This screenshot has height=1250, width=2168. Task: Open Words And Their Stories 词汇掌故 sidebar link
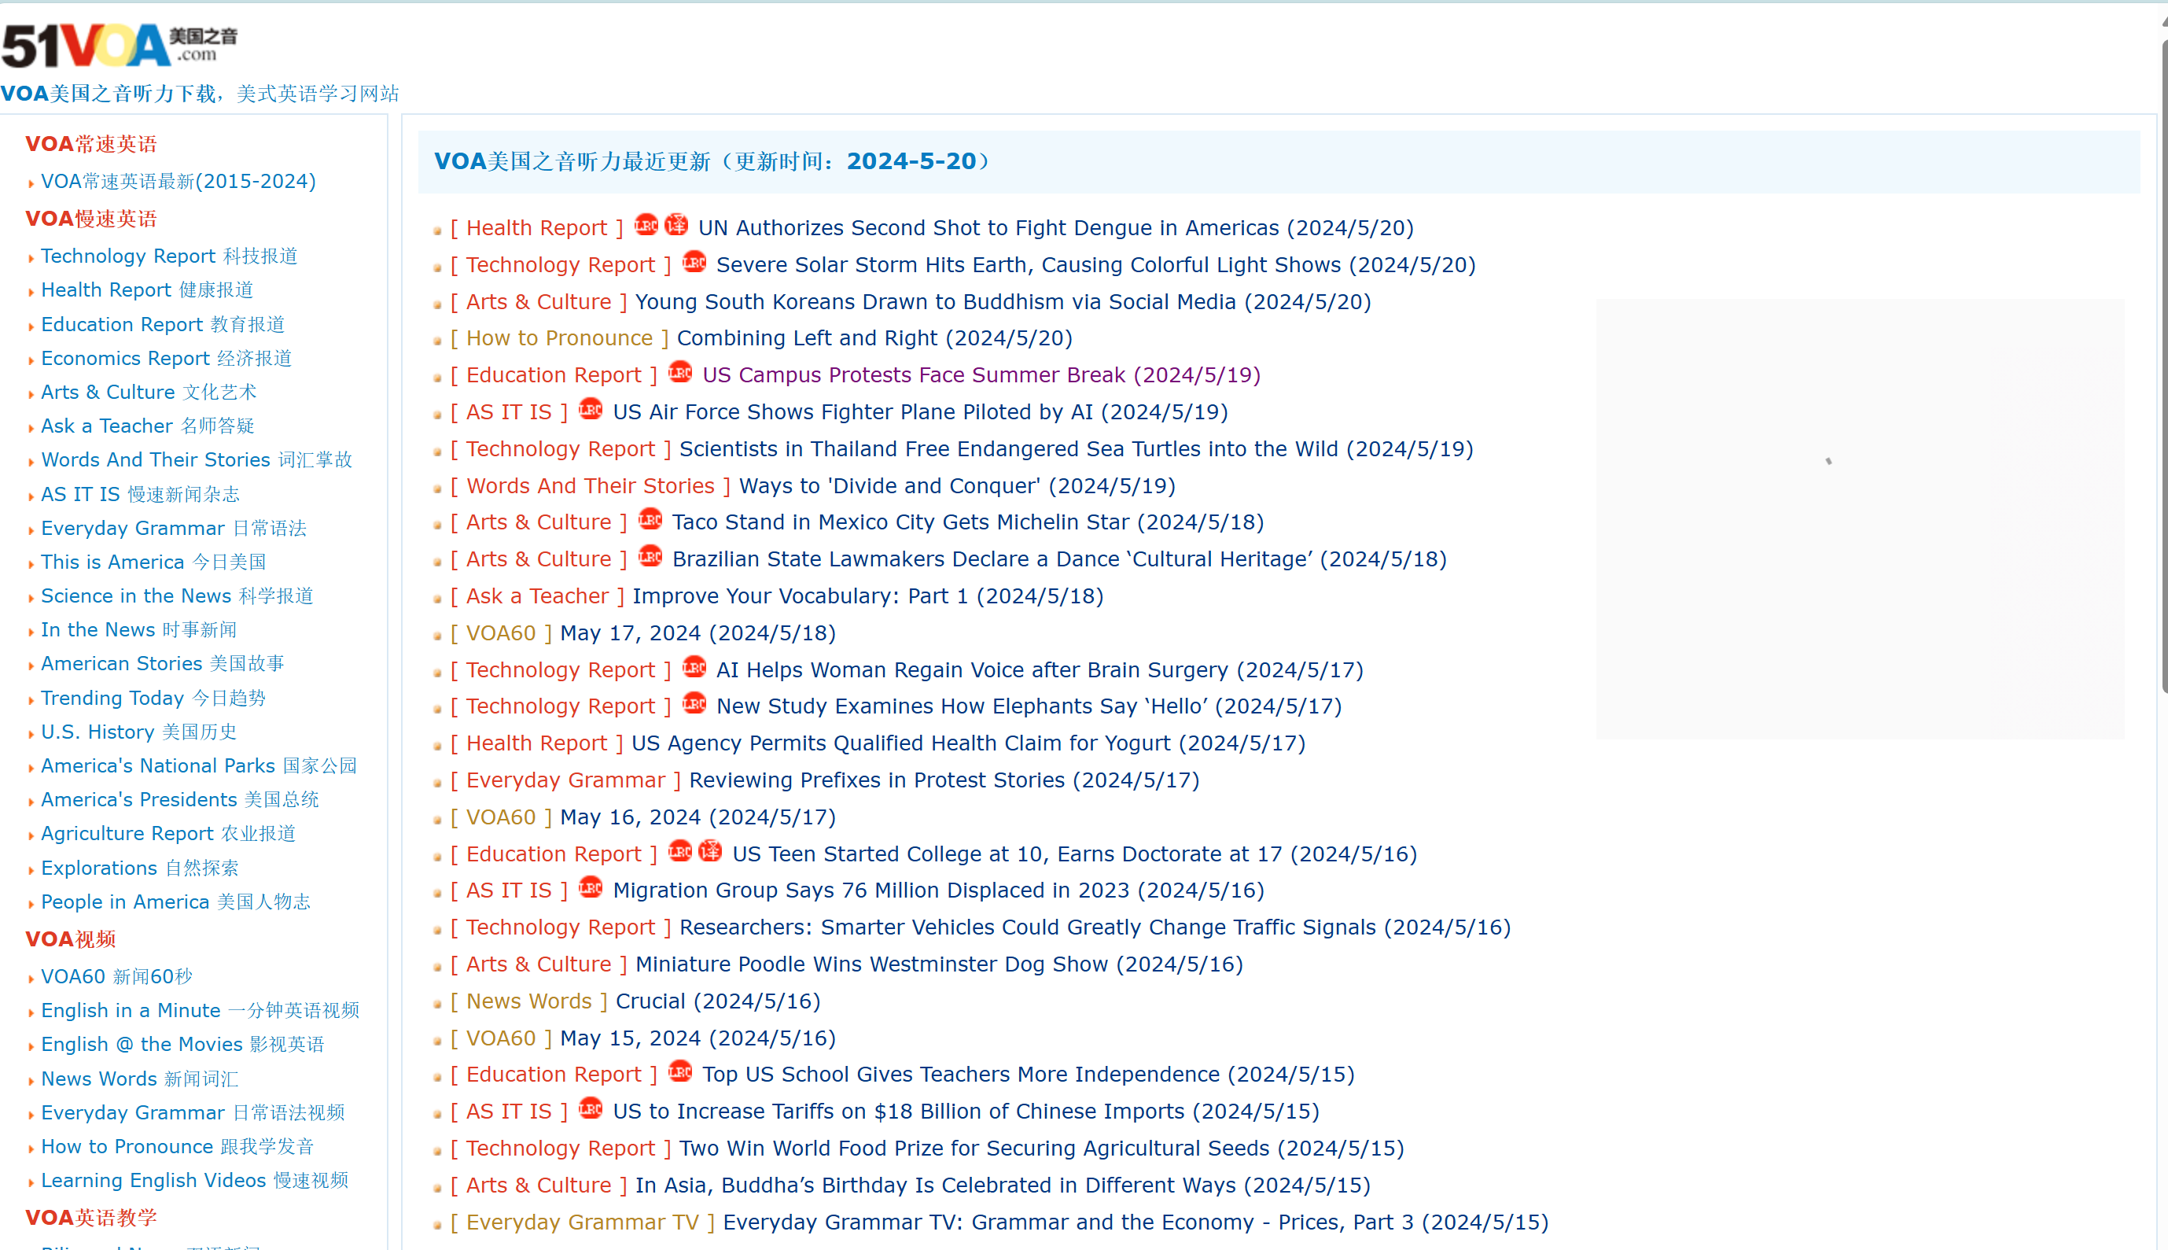click(197, 460)
